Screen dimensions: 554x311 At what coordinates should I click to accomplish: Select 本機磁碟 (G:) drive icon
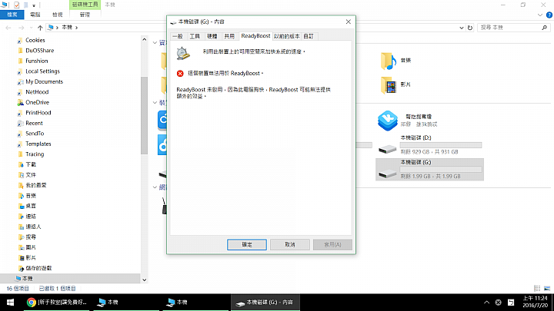(x=387, y=173)
